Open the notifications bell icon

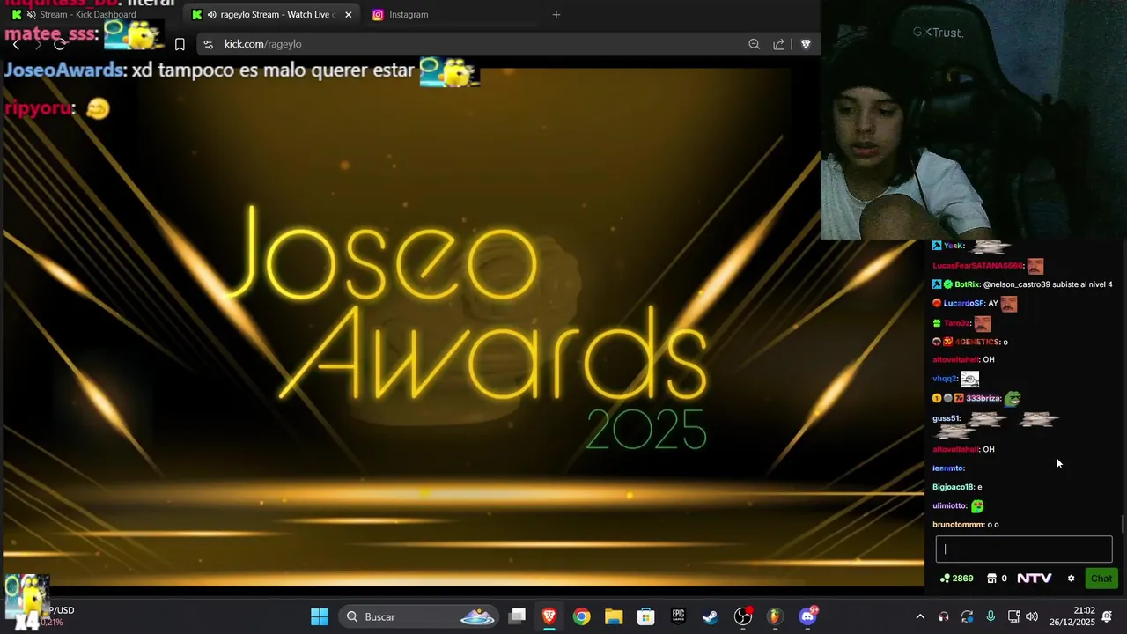pyautogui.click(x=1108, y=616)
